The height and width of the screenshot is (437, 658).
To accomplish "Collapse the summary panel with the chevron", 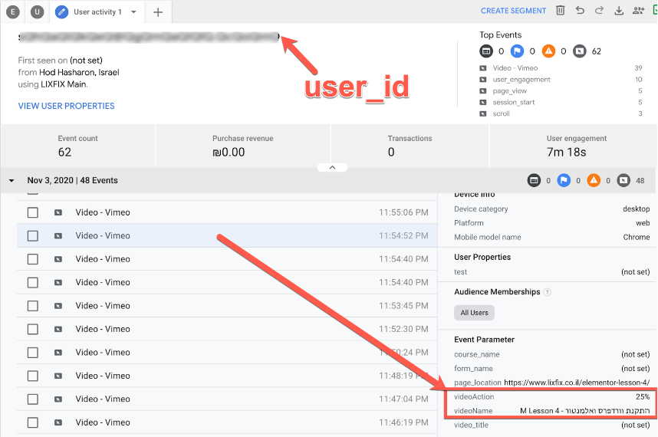I will click(332, 166).
